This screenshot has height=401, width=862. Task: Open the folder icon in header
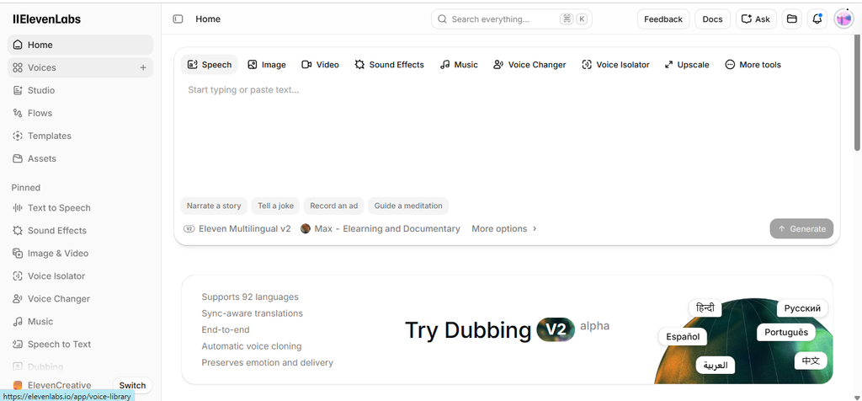point(791,19)
